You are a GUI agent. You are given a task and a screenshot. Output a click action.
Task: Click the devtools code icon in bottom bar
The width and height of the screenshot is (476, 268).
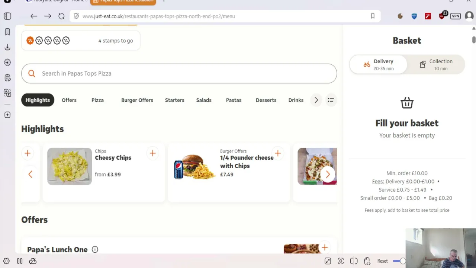click(367, 261)
